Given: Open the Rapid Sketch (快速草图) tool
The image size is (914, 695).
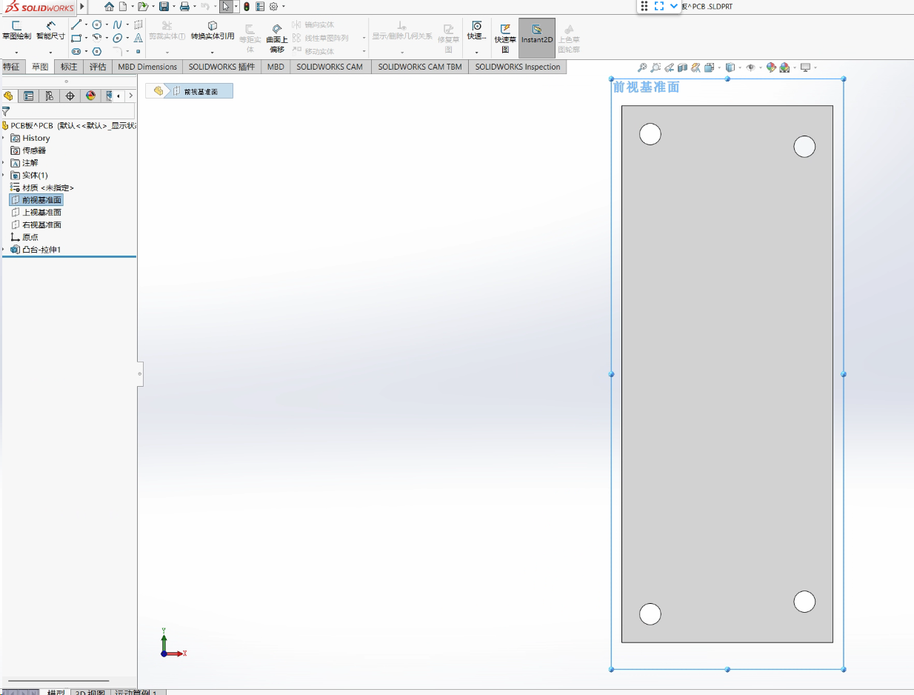Looking at the screenshot, I should [x=505, y=38].
